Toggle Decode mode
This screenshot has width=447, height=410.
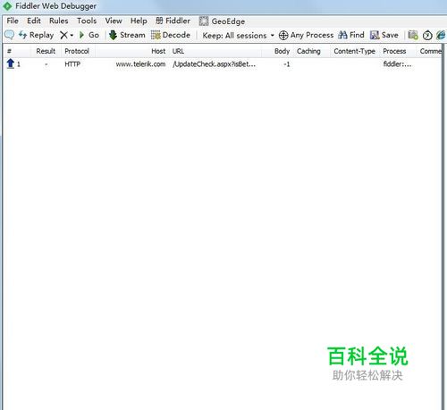171,35
